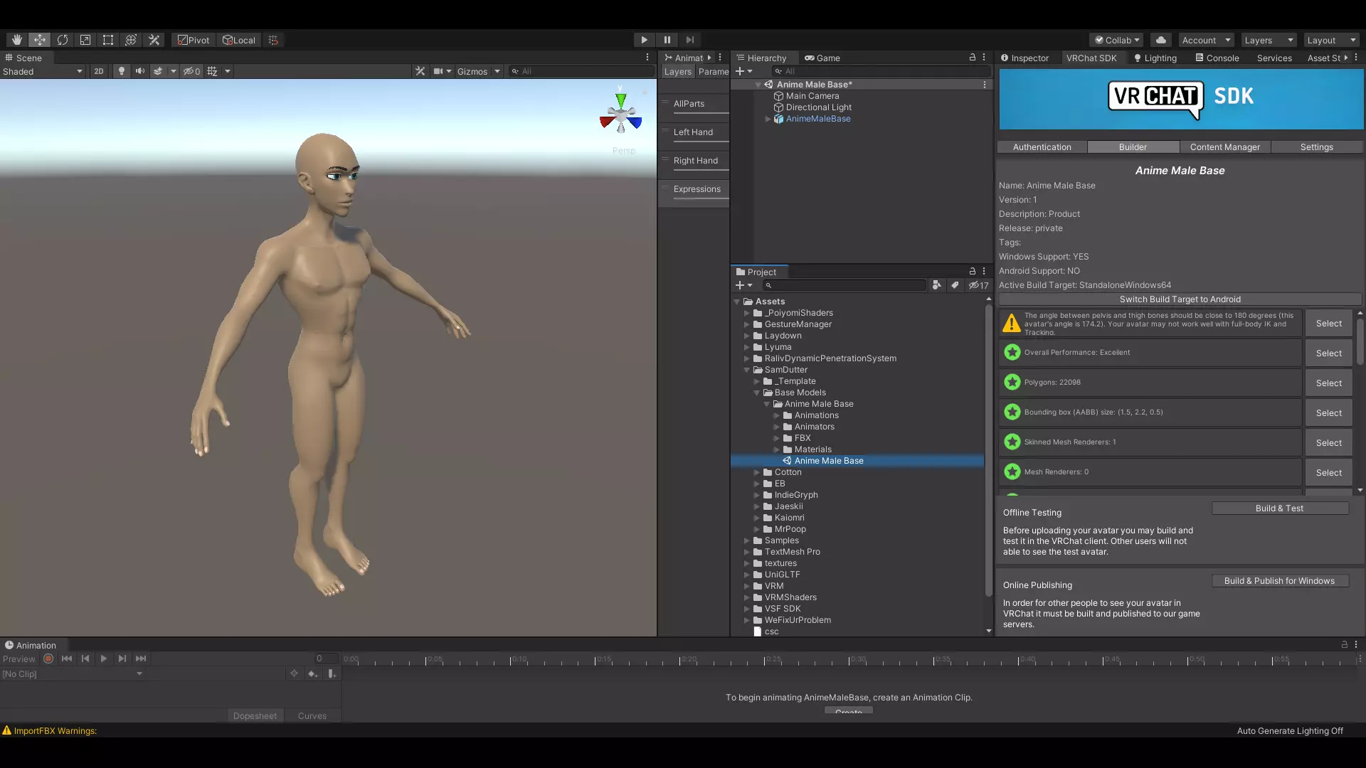The width and height of the screenshot is (1366, 768).
Task: Open the cloud services icon
Action: coord(1160,40)
